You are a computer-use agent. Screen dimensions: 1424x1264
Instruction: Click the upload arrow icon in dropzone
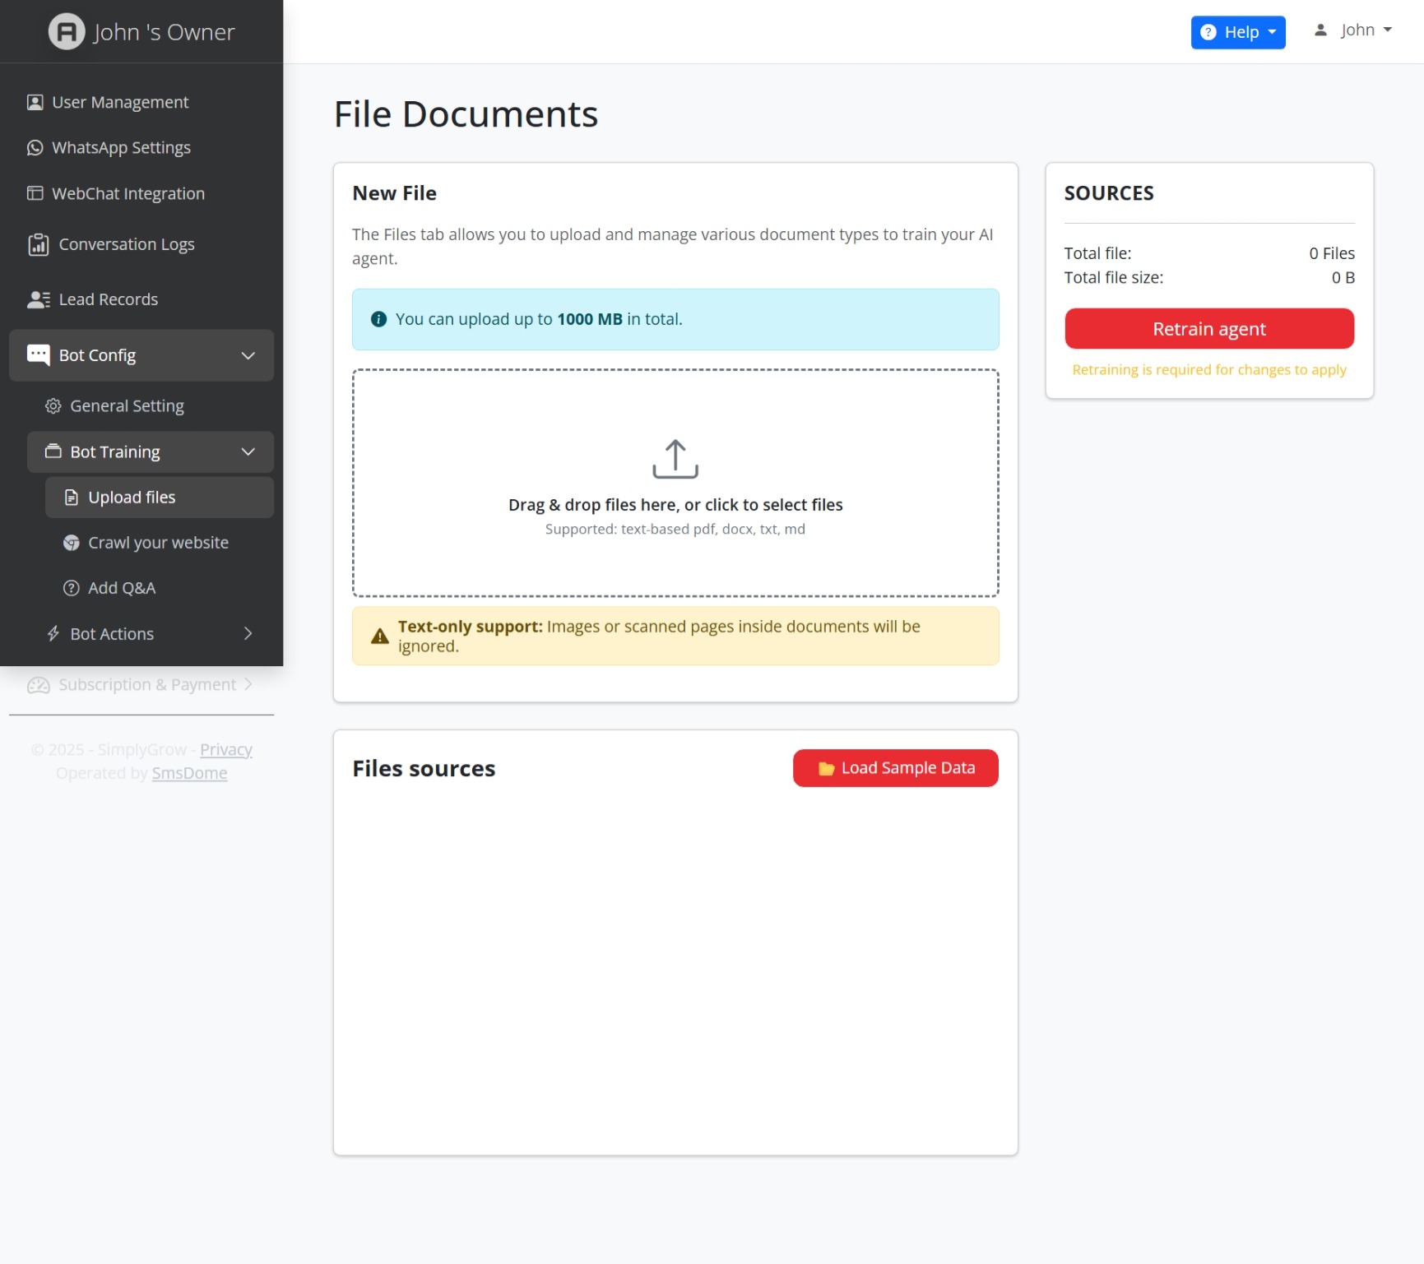[x=675, y=459]
